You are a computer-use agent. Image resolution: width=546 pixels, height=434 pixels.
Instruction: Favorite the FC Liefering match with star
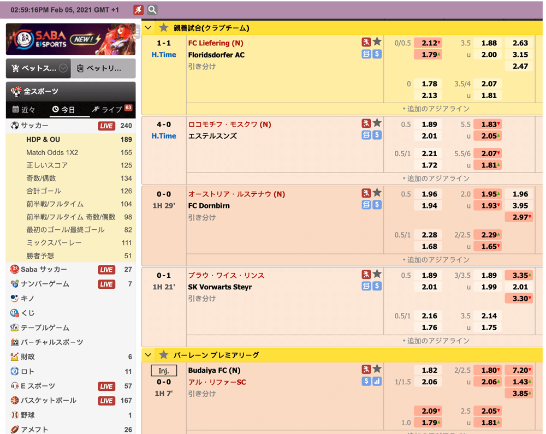(x=377, y=42)
